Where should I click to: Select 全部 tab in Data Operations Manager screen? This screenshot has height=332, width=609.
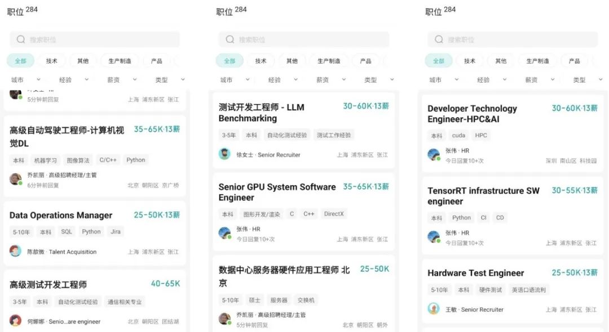pyautogui.click(x=21, y=61)
